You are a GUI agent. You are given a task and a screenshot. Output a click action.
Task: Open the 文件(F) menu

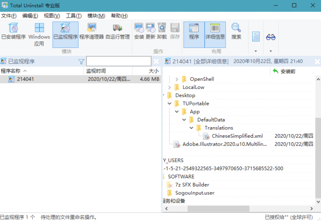(x=9, y=16)
